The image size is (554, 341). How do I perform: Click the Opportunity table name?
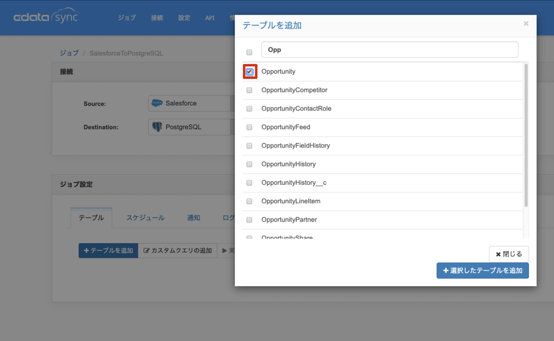(278, 72)
